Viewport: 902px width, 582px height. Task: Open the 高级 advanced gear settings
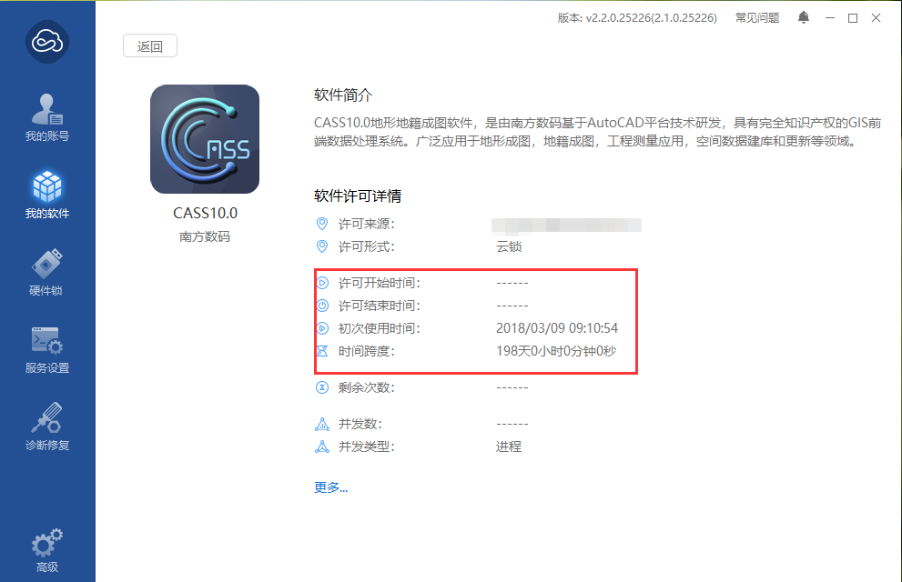tap(47, 550)
